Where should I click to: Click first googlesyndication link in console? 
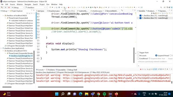click(x=117, y=75)
